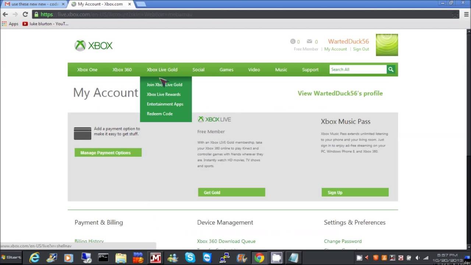
Task: Click the credit card payment icon
Action: point(82,133)
